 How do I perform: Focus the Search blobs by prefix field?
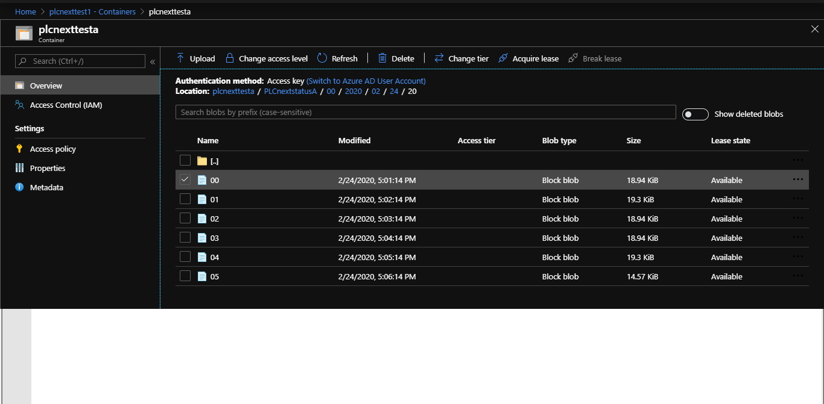coord(426,112)
